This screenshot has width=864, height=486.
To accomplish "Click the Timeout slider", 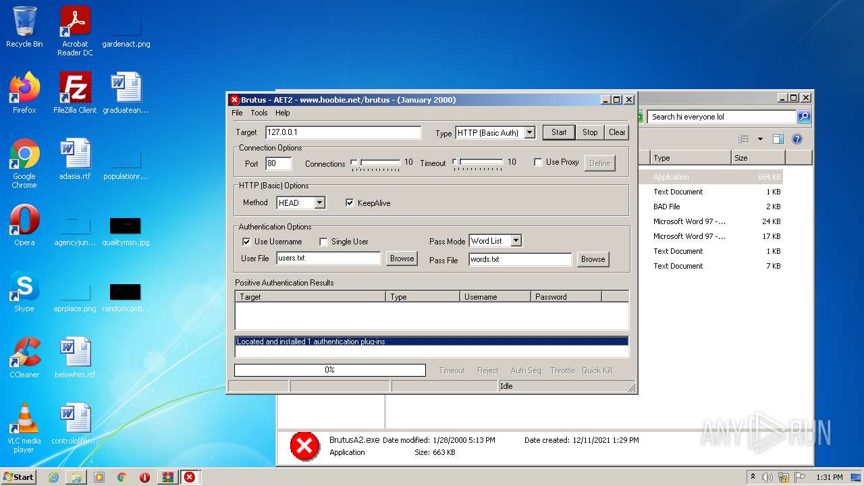I will (478, 163).
